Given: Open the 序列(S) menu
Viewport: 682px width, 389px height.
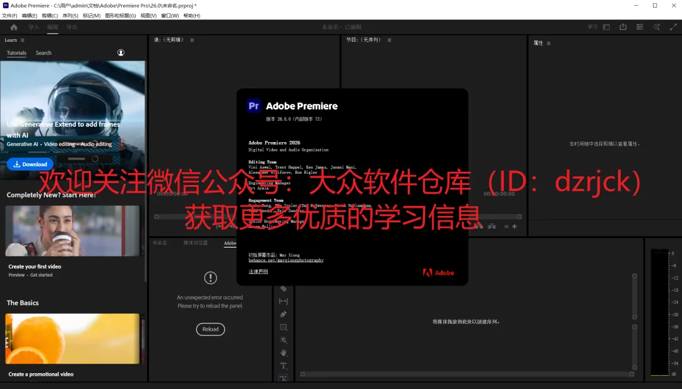Looking at the screenshot, I should [x=70, y=16].
